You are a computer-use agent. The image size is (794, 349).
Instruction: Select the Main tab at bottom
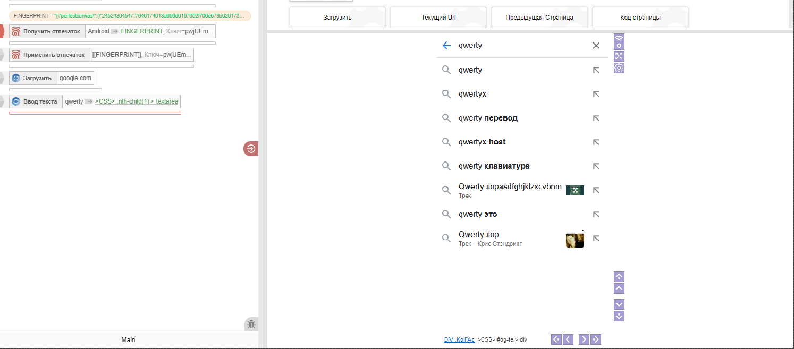coord(128,340)
